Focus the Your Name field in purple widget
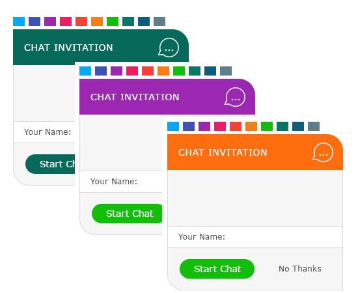The height and width of the screenshot is (293, 358). click(121, 182)
